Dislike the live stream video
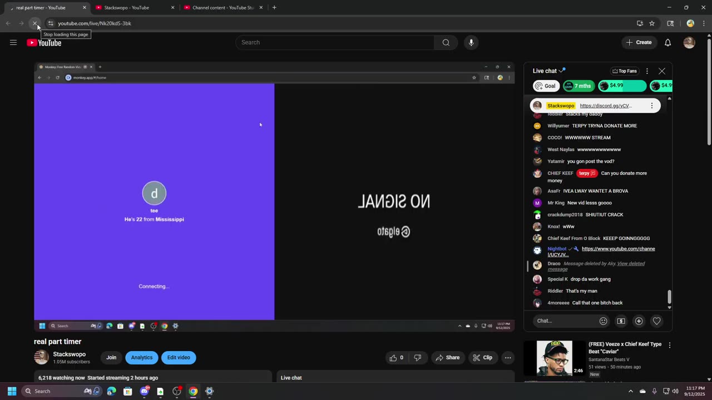 pyautogui.click(x=418, y=358)
